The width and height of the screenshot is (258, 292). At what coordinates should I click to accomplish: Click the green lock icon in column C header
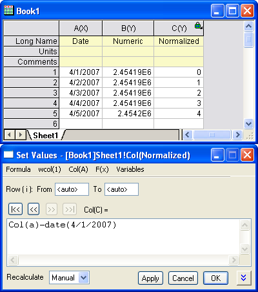point(198,25)
